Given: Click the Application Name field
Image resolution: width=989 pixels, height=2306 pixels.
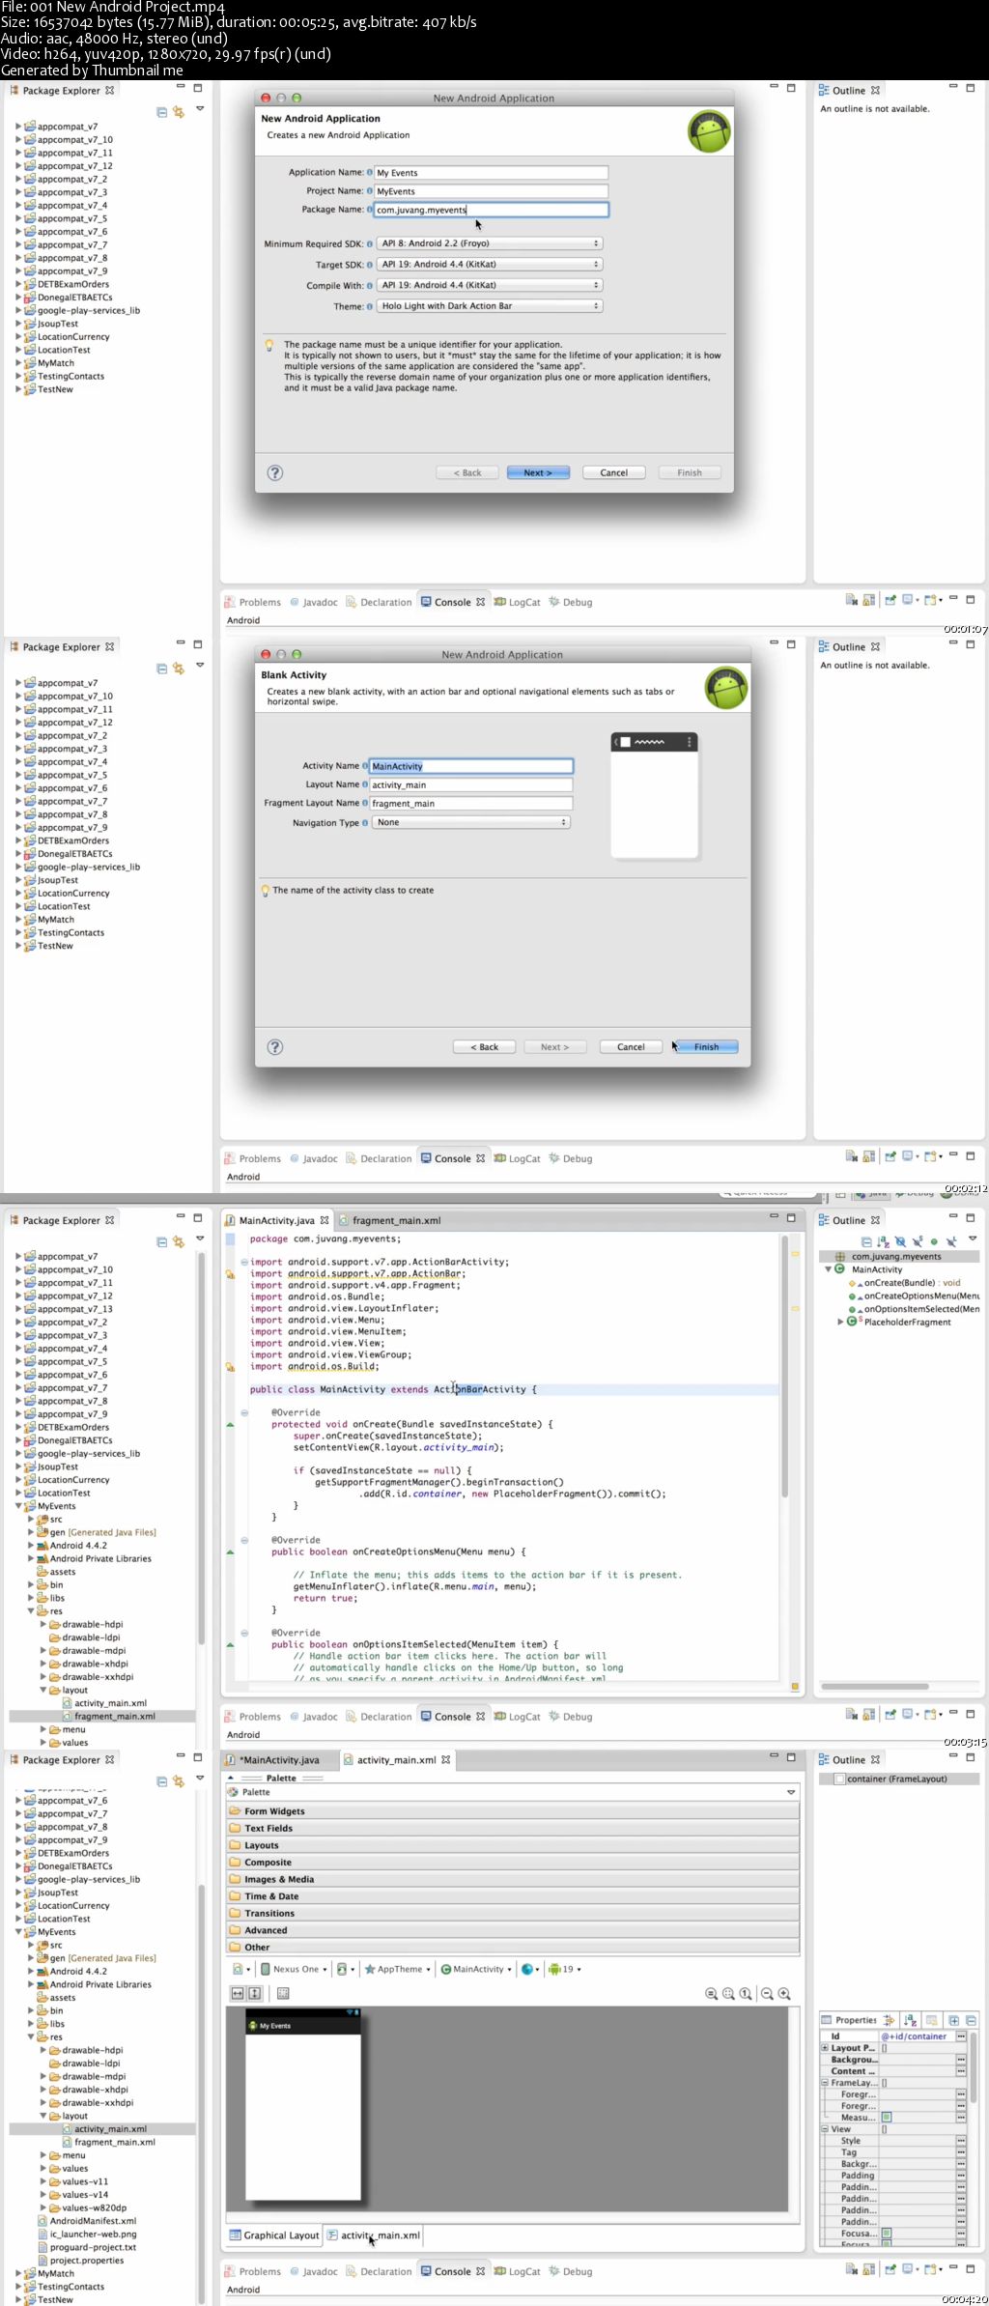Looking at the screenshot, I should (492, 172).
